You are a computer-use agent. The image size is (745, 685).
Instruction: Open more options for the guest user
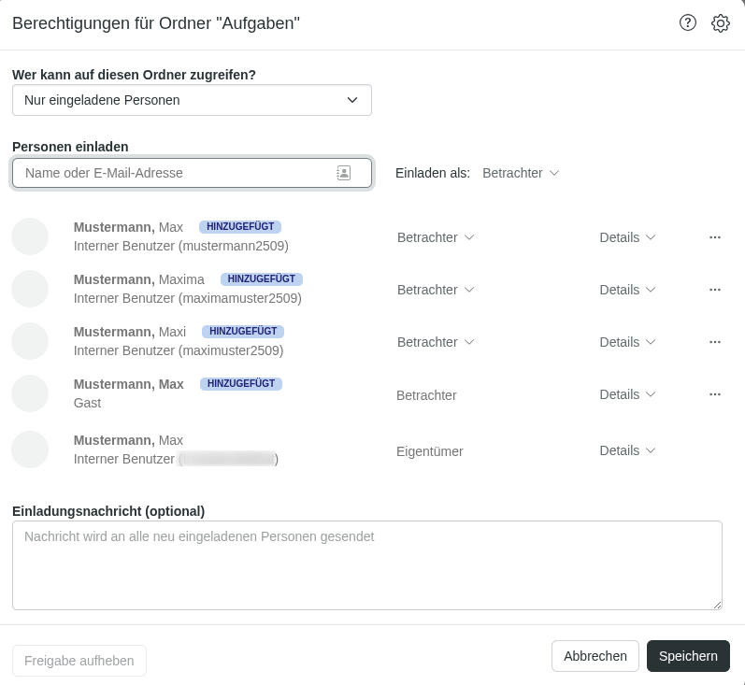[715, 394]
